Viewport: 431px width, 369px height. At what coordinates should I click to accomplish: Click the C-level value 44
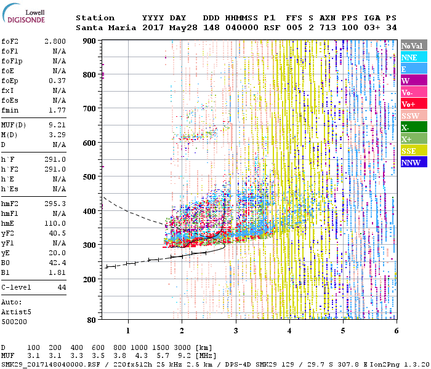(x=62, y=287)
